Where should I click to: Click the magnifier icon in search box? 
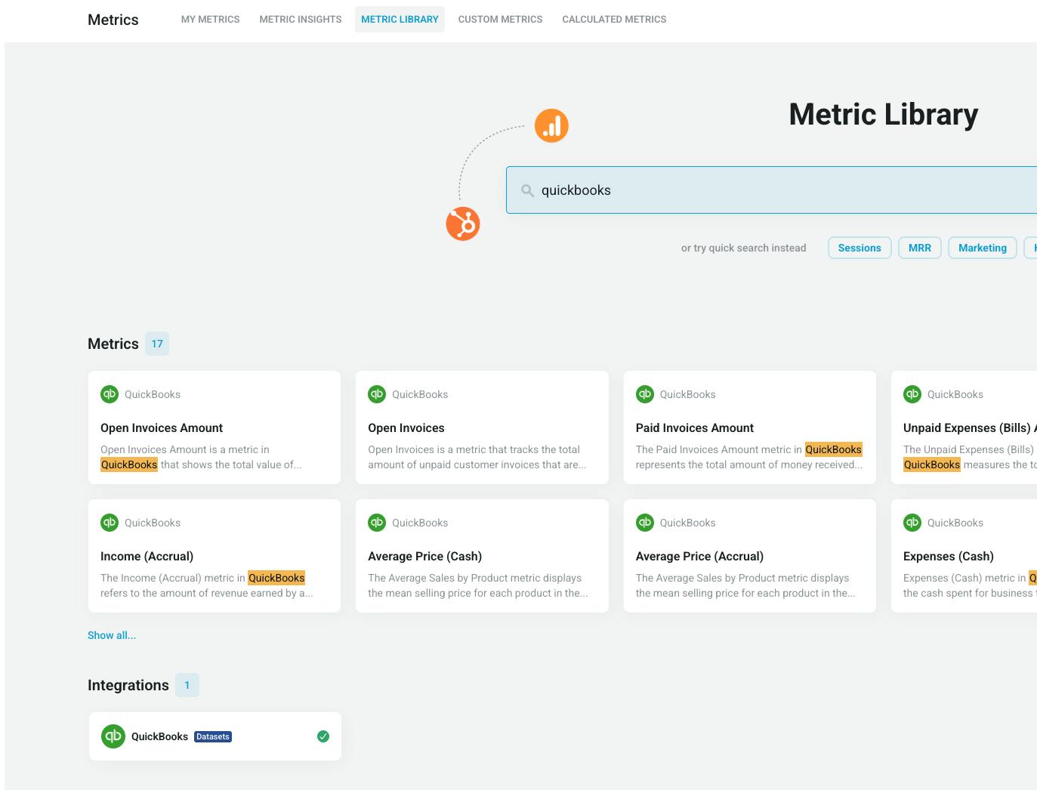coord(528,190)
